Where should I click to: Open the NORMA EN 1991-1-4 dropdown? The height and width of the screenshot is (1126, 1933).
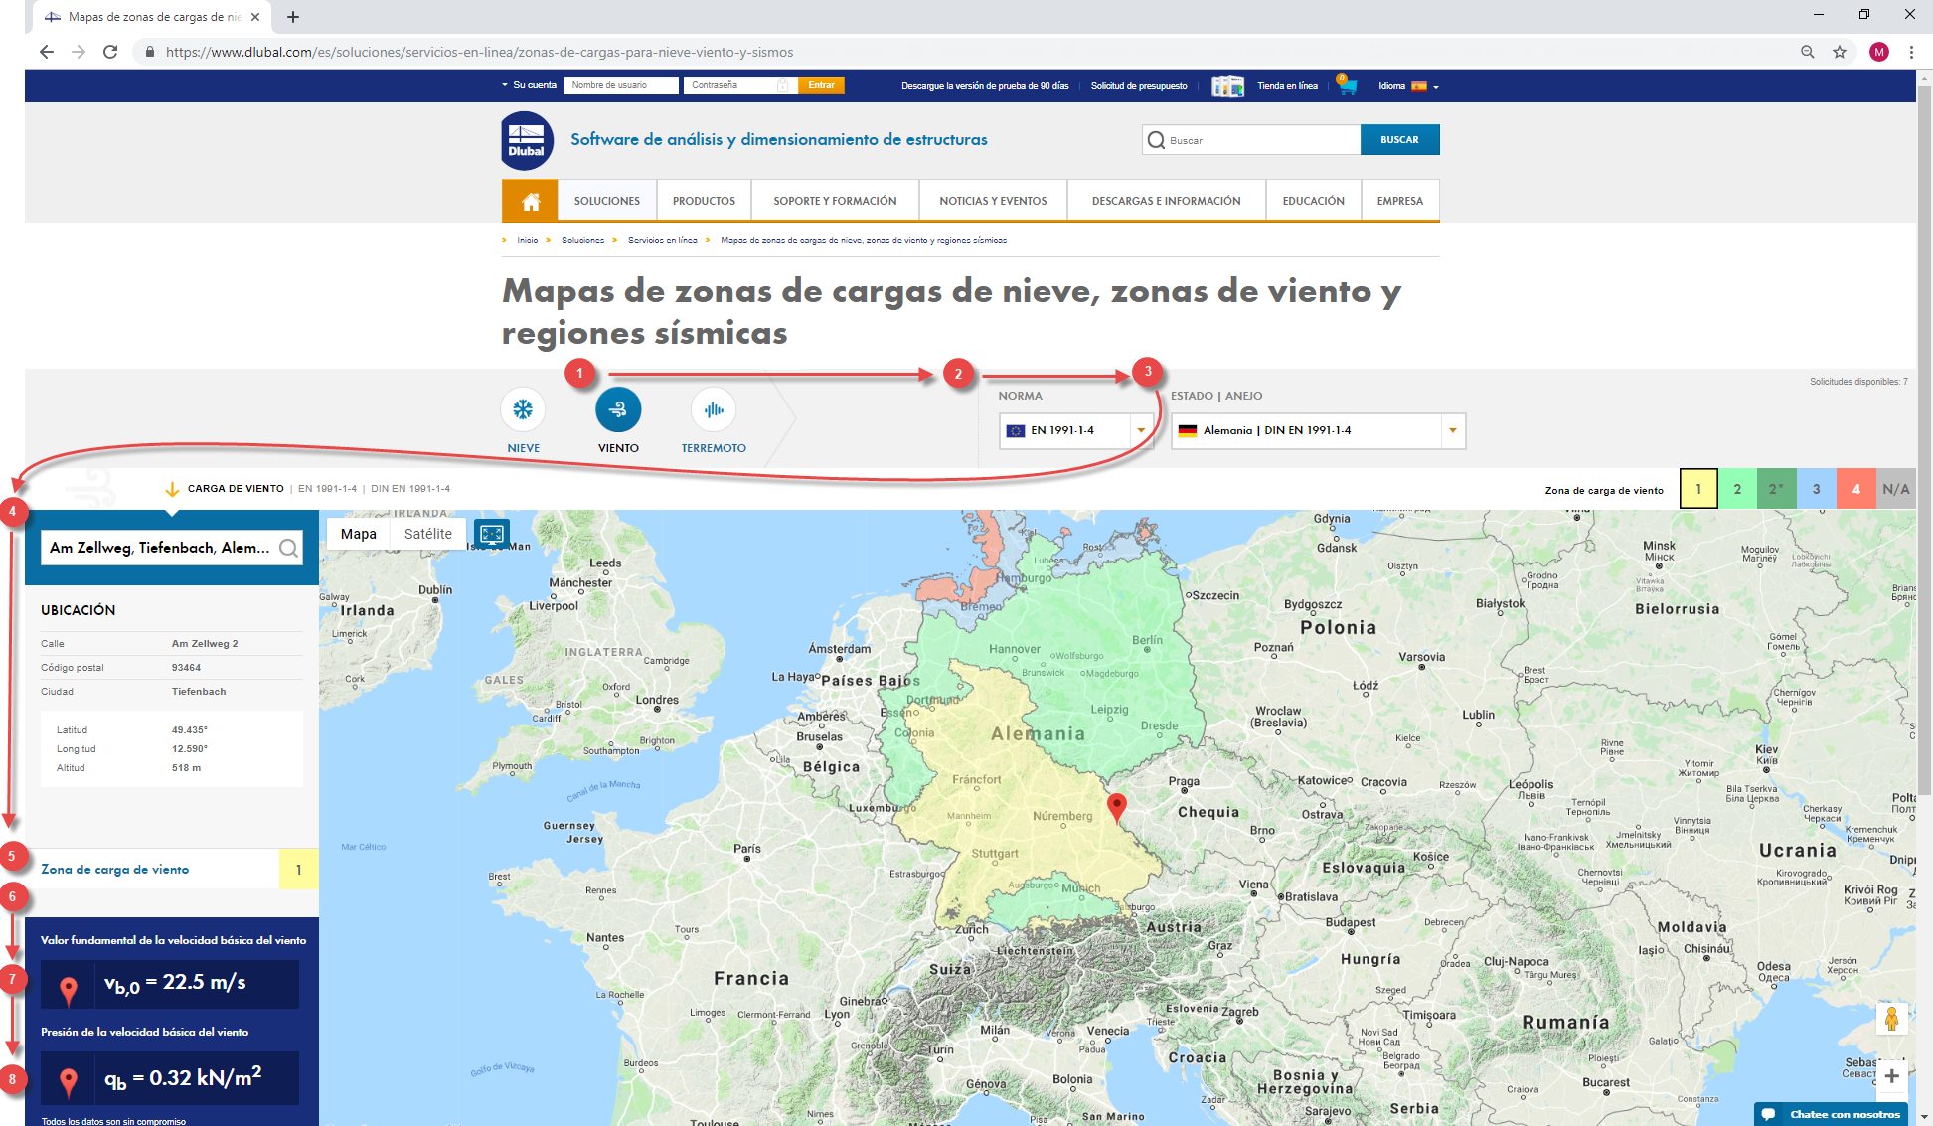(x=1141, y=430)
